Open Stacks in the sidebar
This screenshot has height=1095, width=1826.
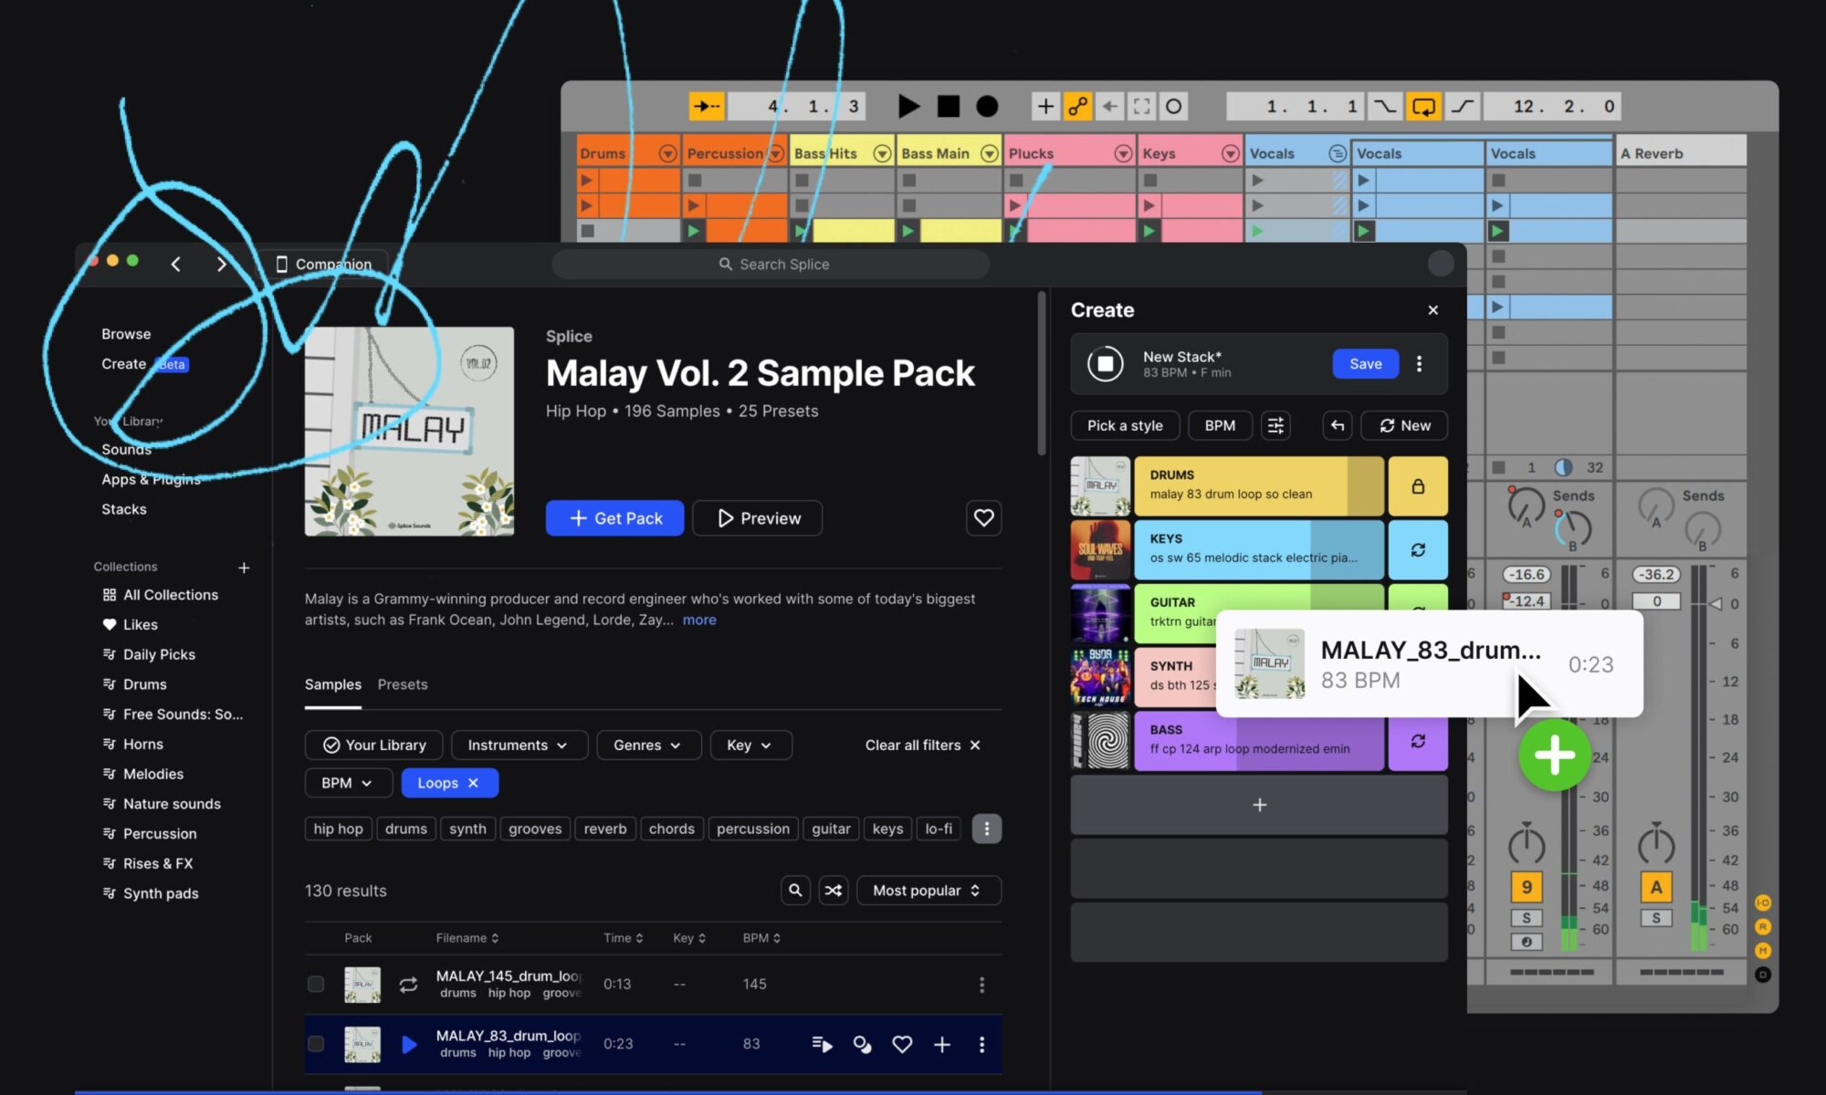pyautogui.click(x=124, y=509)
